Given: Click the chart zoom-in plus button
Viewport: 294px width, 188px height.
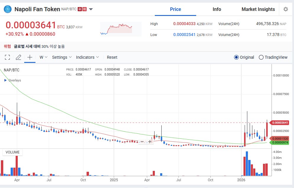Looking at the screenshot, I should 150,142.
